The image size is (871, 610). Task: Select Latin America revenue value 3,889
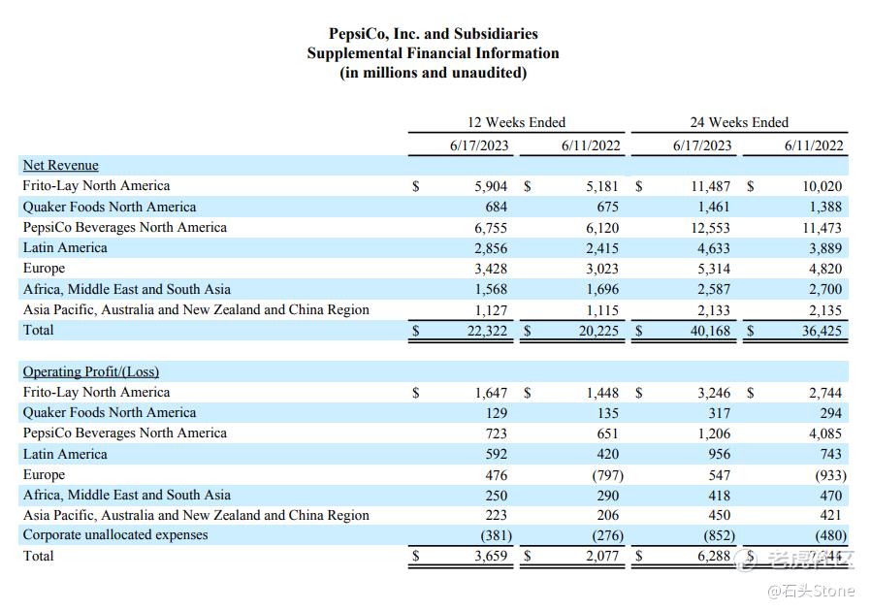(825, 249)
